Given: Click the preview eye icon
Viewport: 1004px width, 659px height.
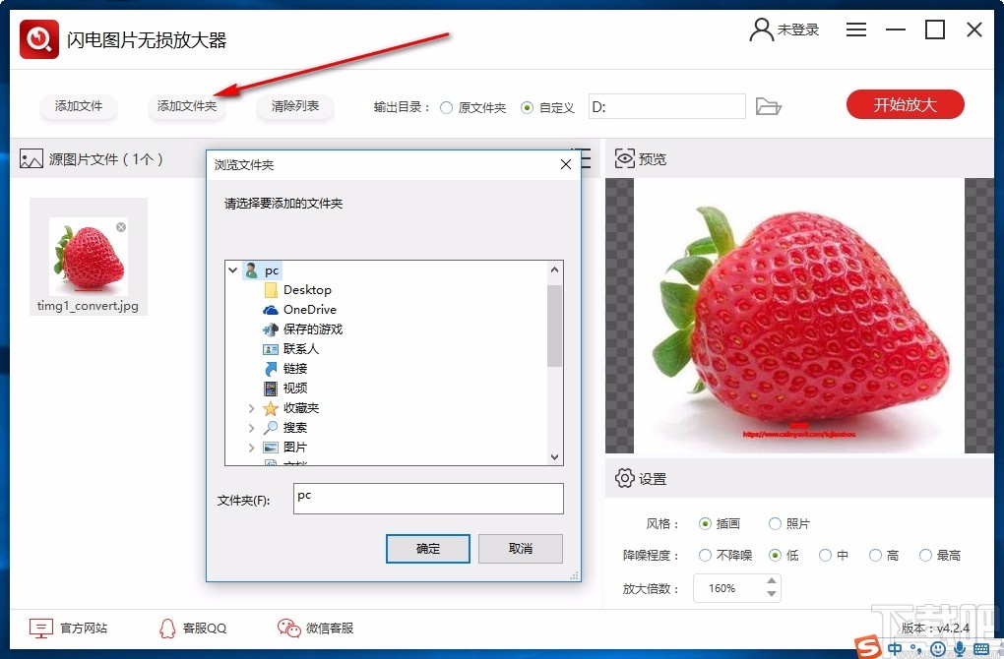Looking at the screenshot, I should click(x=624, y=158).
